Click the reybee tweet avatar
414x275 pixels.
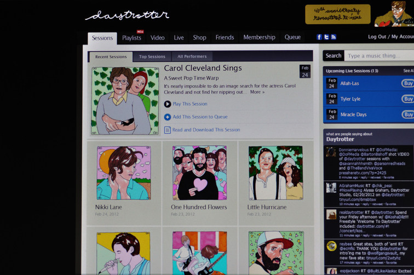pyautogui.click(x=331, y=246)
